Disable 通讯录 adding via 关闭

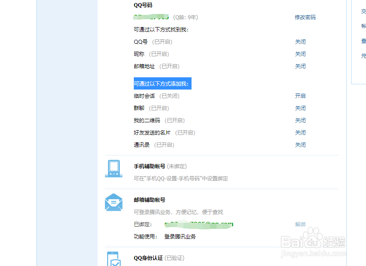point(300,145)
